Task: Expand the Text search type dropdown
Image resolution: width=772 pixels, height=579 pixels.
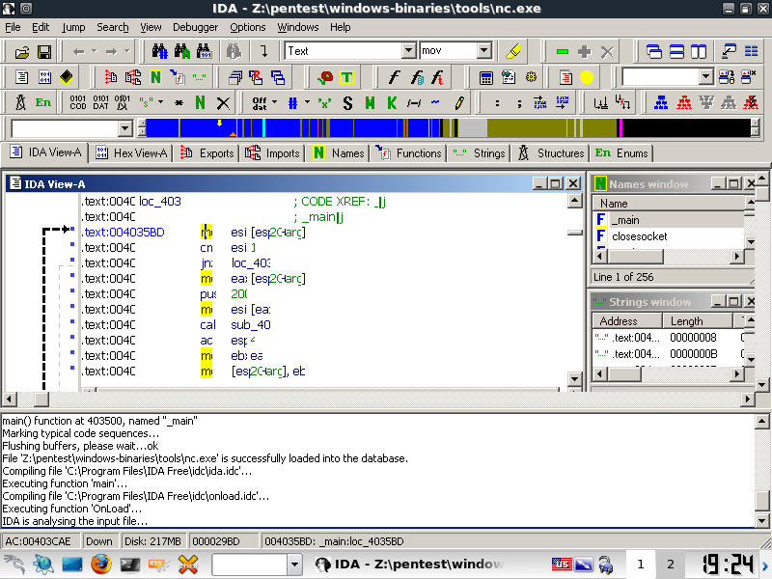Action: pos(408,51)
